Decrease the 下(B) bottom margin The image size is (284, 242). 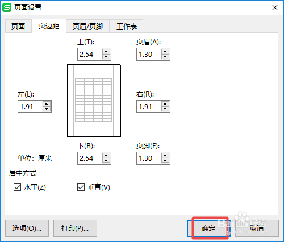coord(106,161)
